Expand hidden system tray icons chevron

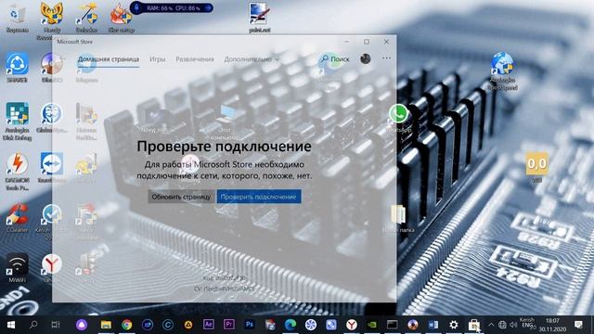click(x=491, y=325)
